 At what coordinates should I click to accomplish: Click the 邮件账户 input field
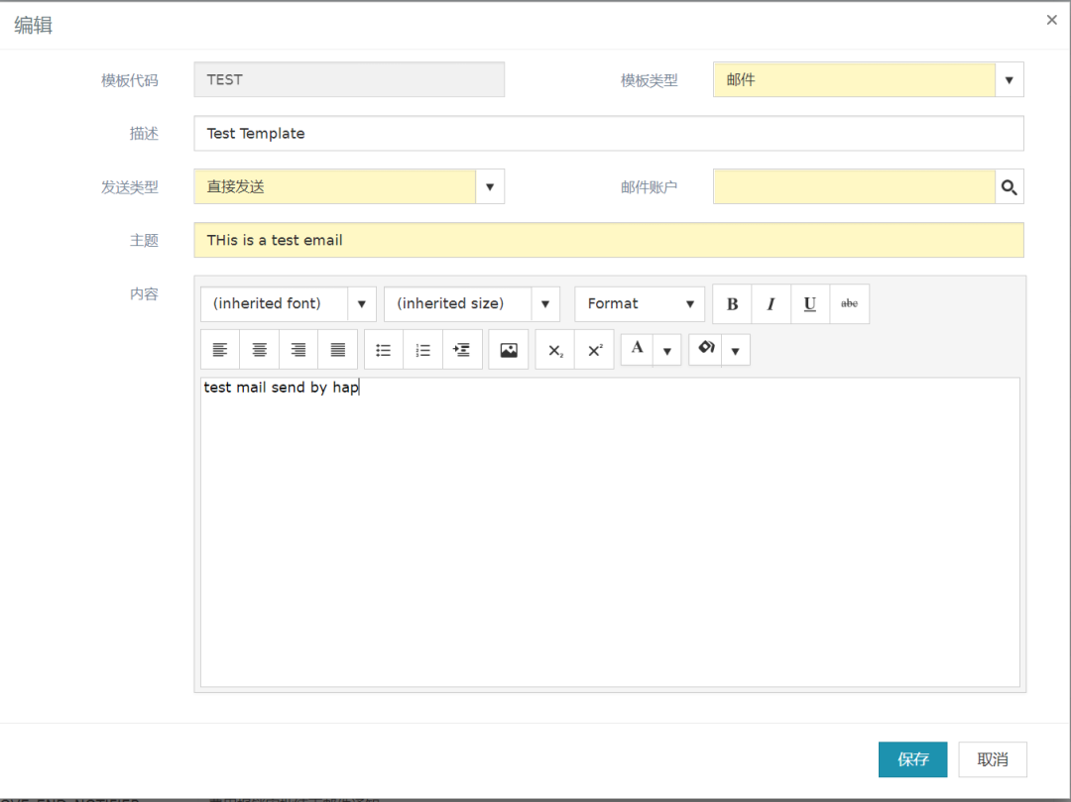pyautogui.click(x=854, y=187)
